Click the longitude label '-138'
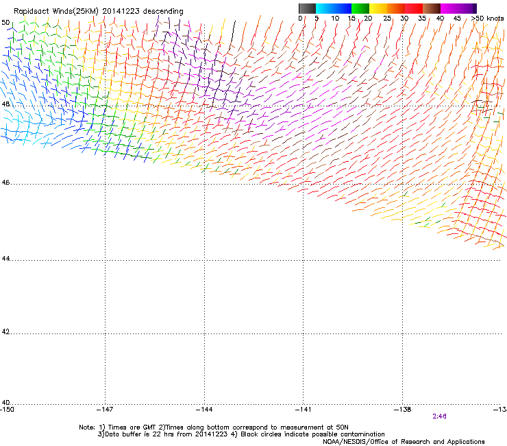The width and height of the screenshot is (507, 446). pos(403,410)
